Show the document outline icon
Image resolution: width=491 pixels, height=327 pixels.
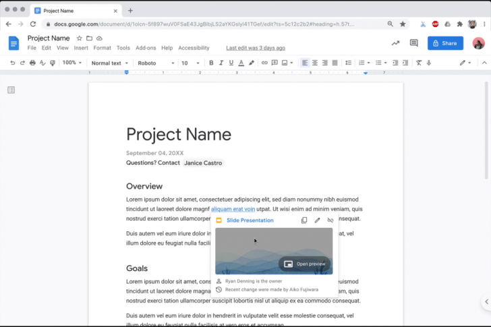(x=11, y=90)
